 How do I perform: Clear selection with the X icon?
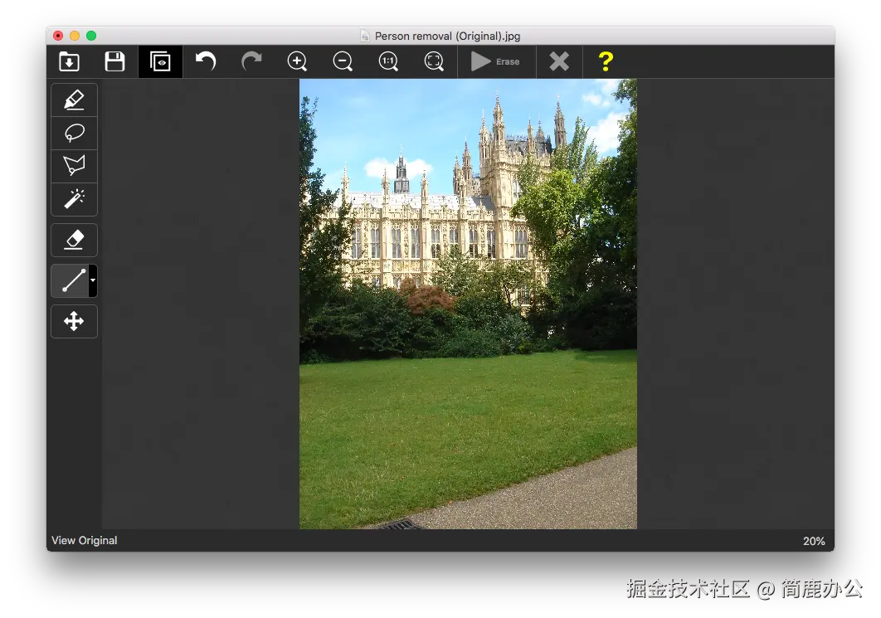tap(559, 61)
